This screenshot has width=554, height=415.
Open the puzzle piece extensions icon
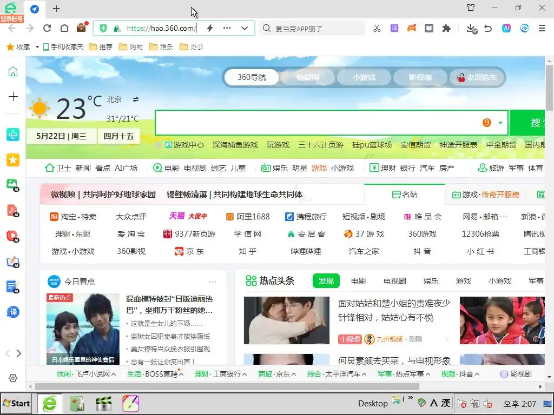coord(446,28)
